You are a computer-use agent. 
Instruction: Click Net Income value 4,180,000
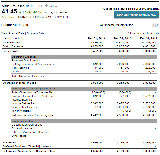click(123, 143)
